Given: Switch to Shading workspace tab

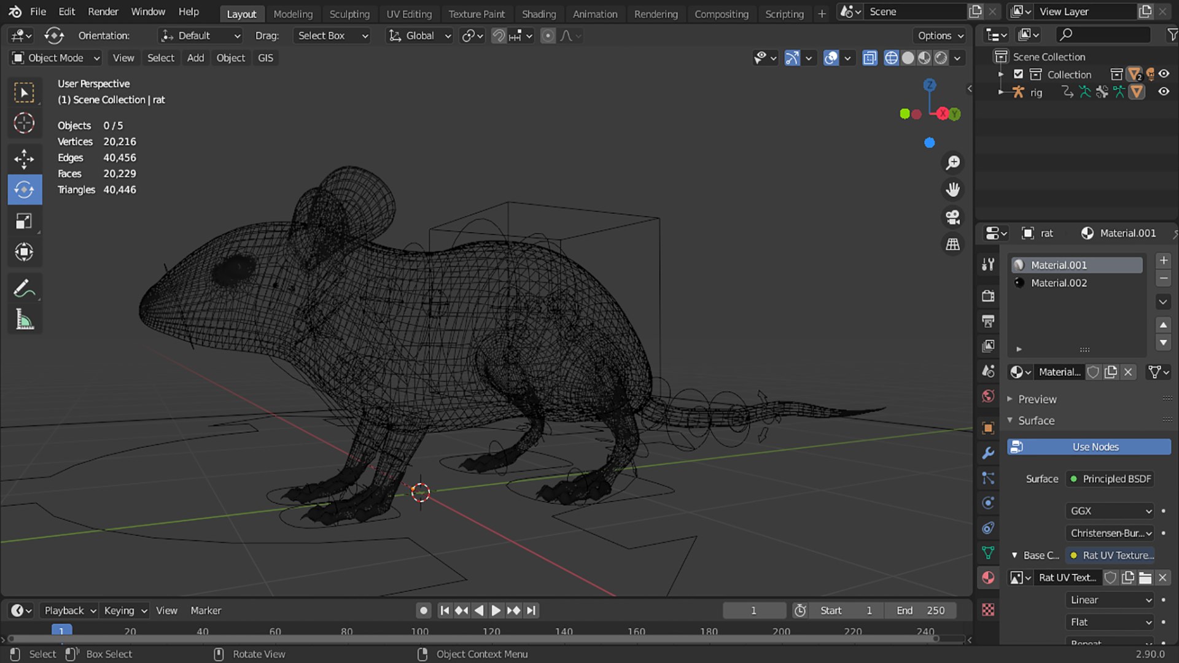Looking at the screenshot, I should pos(539,14).
